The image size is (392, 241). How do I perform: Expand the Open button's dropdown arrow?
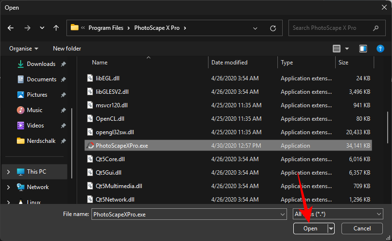[x=331, y=228]
